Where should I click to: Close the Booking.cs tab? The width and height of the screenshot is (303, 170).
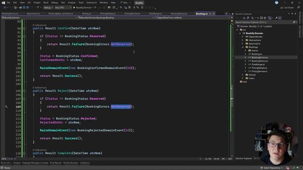(x=214, y=14)
